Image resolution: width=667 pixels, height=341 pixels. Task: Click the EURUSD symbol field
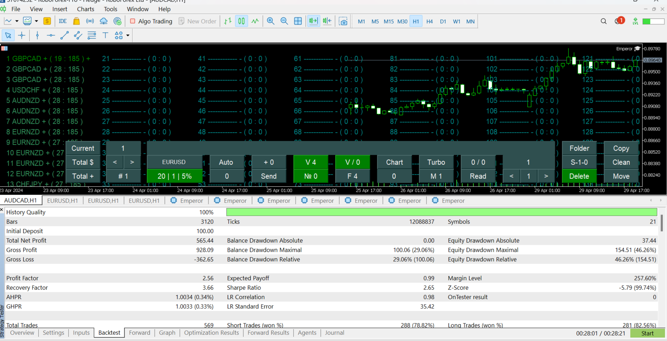point(174,162)
